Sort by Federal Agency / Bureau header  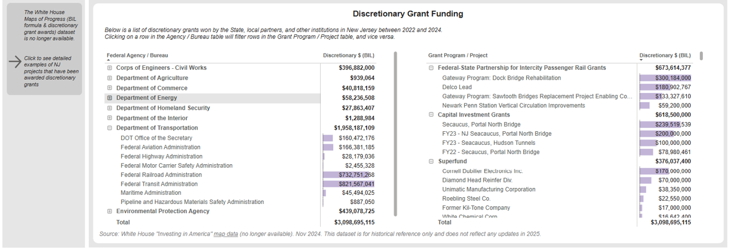[137, 56]
